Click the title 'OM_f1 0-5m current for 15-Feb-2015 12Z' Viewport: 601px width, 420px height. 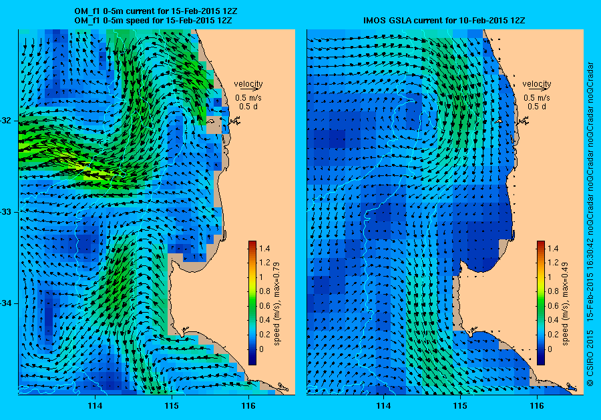tap(156, 11)
